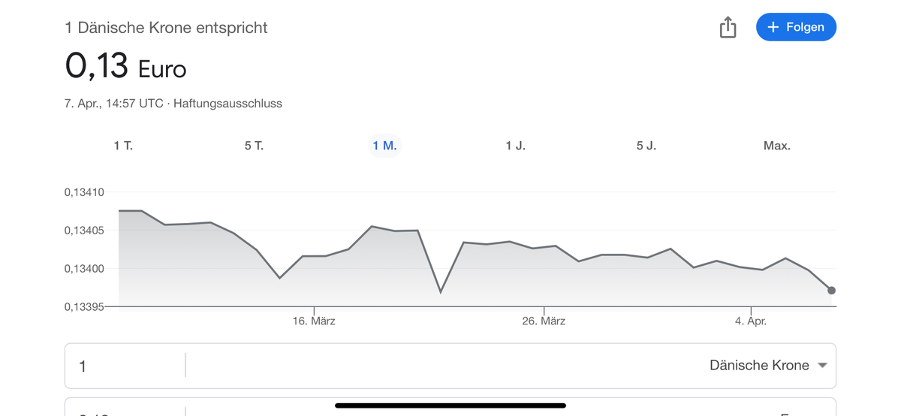The height and width of the screenshot is (416, 901).
Task: Click the 26. März axis label
Action: [544, 321]
